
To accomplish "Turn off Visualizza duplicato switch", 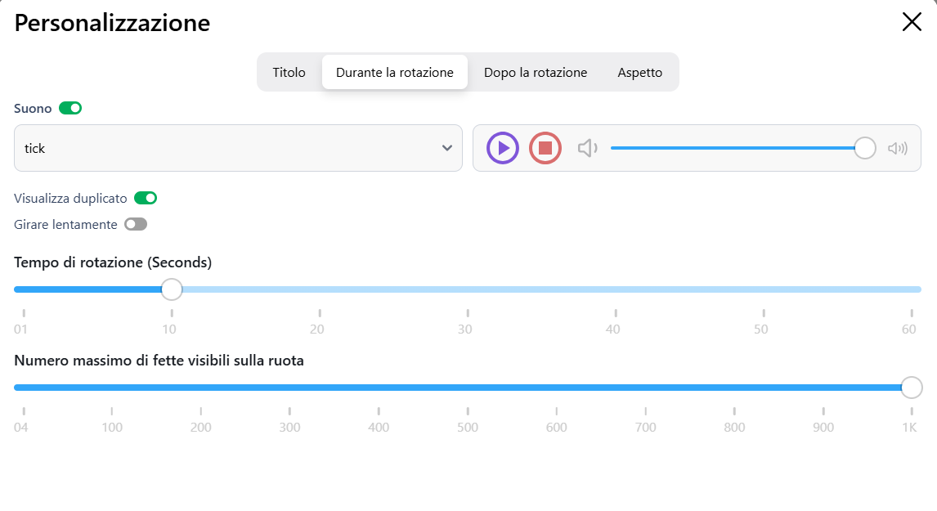I will (x=146, y=198).
